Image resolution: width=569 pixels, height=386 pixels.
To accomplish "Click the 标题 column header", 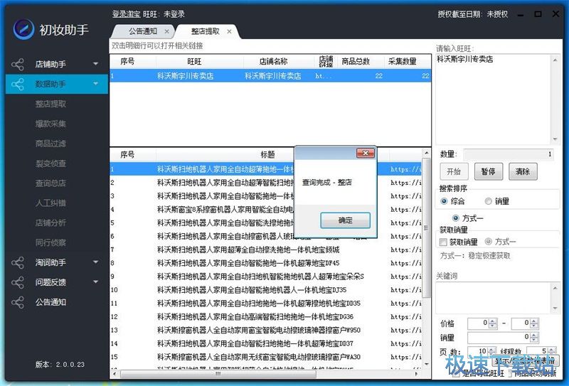I will 268,154.
